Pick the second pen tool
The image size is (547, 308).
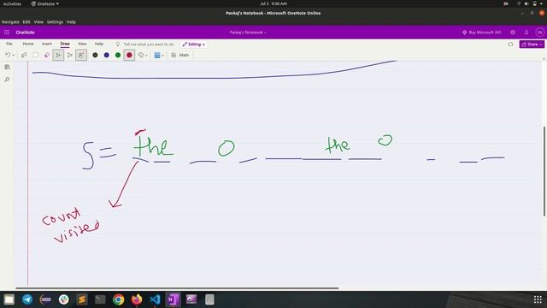coord(70,55)
